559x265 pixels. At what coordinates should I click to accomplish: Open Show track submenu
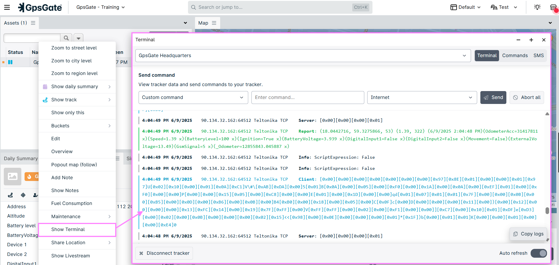[x=77, y=100]
